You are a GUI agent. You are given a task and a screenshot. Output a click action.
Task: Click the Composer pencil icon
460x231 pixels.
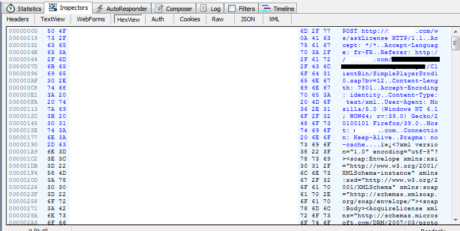(159, 9)
